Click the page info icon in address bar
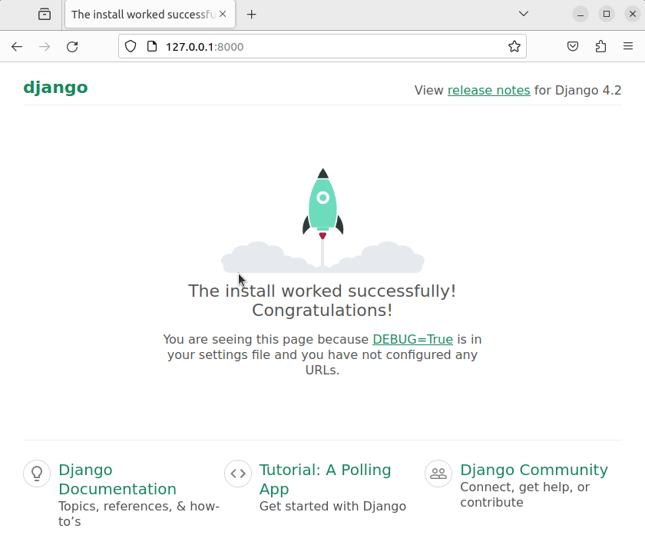Viewport: 645px width, 542px height. 152,47
